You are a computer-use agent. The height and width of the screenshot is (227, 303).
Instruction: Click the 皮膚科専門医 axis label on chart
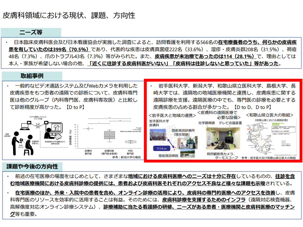[88, 152]
